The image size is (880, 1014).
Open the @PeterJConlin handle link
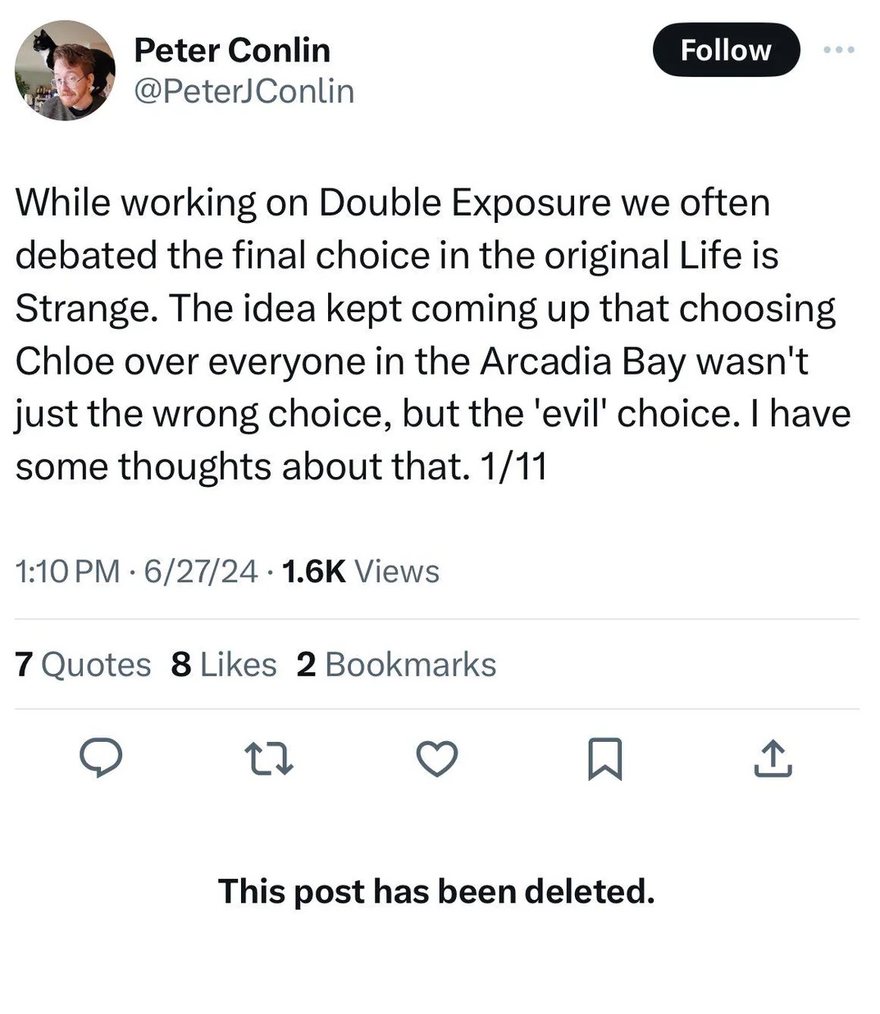coord(244,91)
